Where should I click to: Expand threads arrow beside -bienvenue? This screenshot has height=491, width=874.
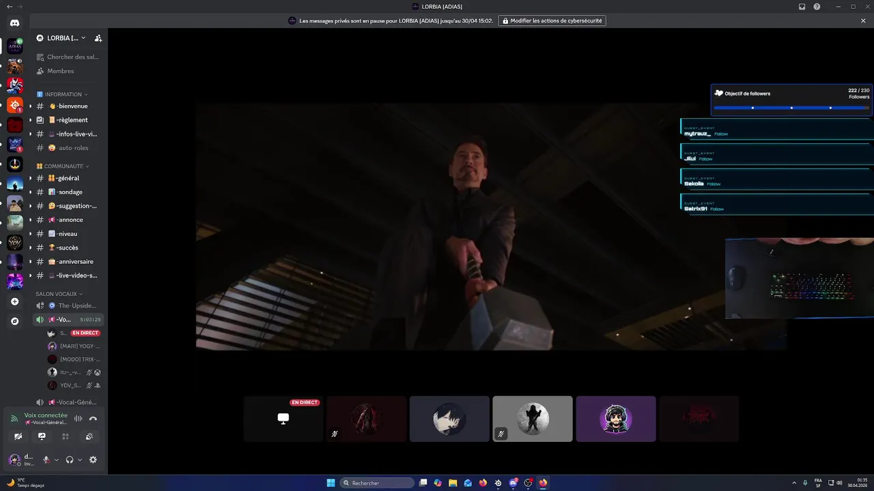(30, 106)
